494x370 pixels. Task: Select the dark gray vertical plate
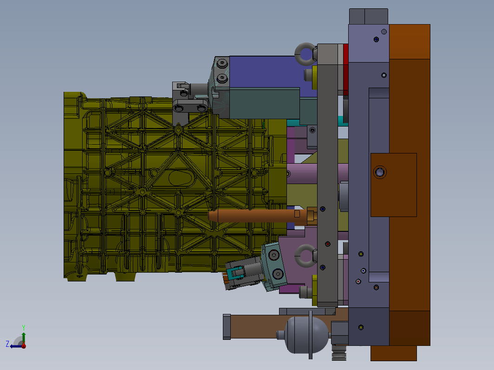[x=327, y=175]
